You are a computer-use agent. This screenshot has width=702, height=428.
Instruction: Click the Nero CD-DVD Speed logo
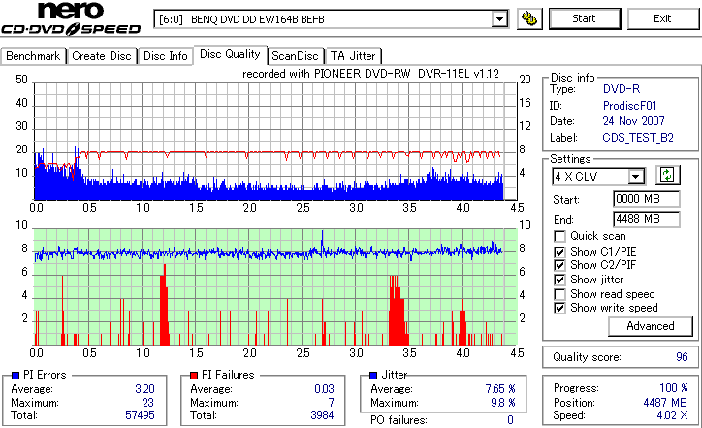tap(71, 18)
